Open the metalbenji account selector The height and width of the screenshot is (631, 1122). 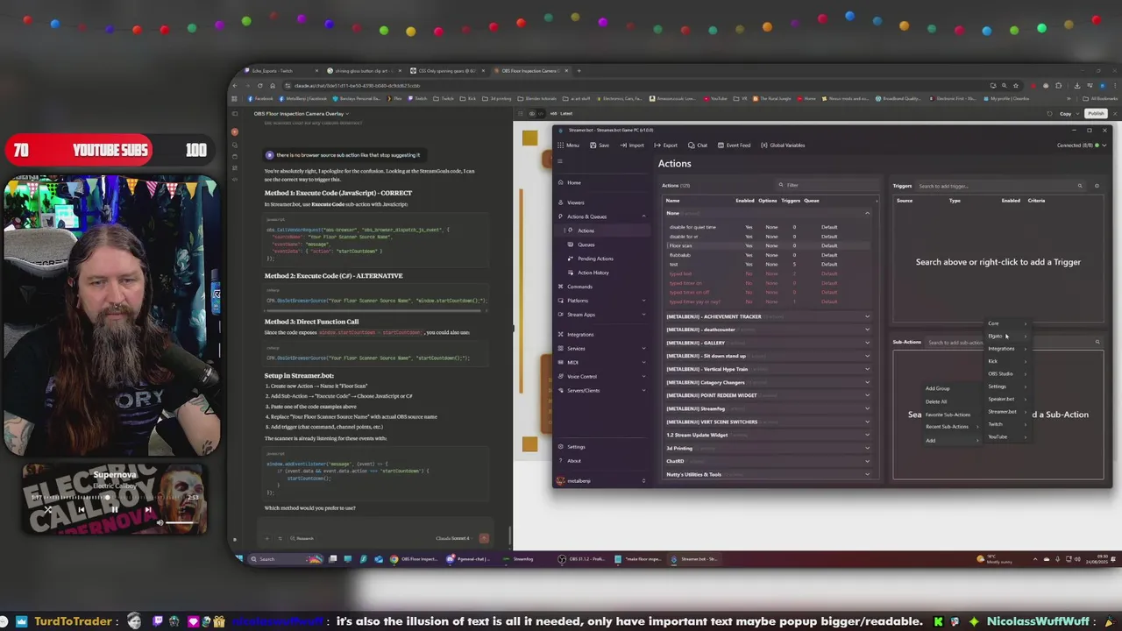click(x=601, y=481)
